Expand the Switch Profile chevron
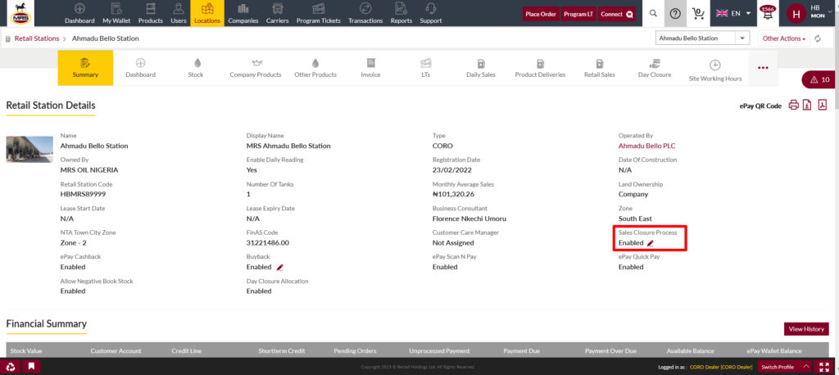This screenshot has width=839, height=375. coord(806,367)
